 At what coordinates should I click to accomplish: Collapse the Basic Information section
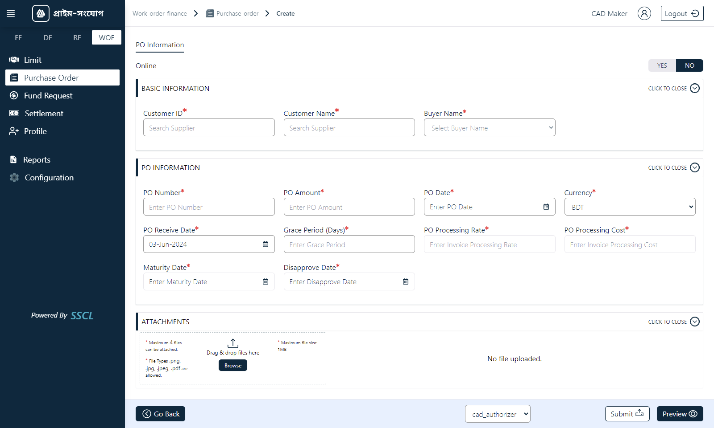click(x=674, y=88)
